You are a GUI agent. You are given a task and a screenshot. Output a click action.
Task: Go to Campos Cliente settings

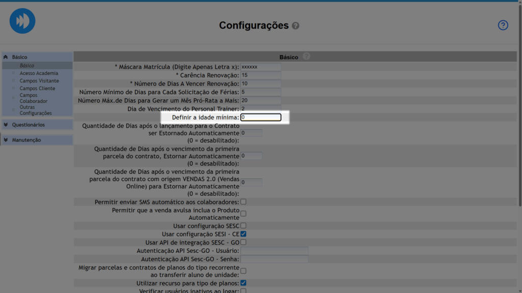click(37, 89)
